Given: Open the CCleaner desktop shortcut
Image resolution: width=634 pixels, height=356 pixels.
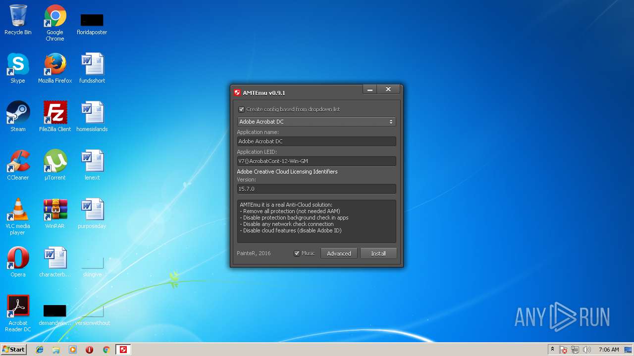Looking at the screenshot, I should (x=18, y=165).
